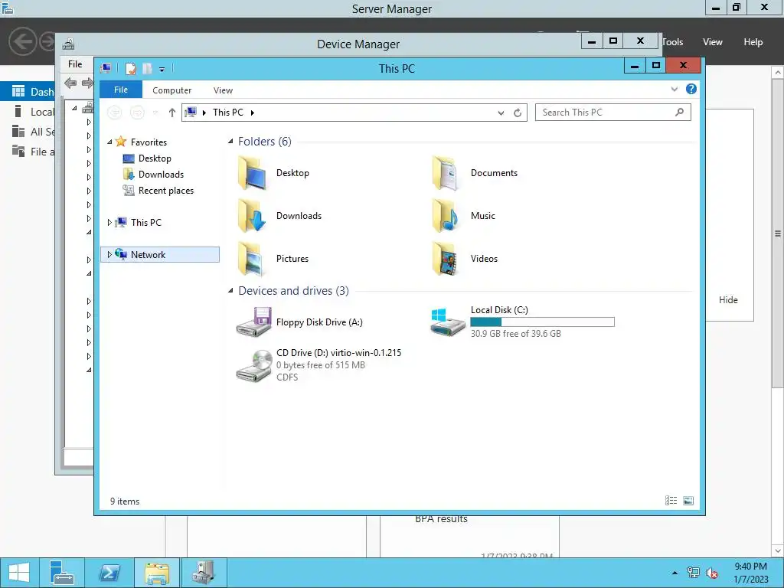Click Server Manager vertical scrollbar
This screenshot has width=784, height=588.
coord(778,234)
